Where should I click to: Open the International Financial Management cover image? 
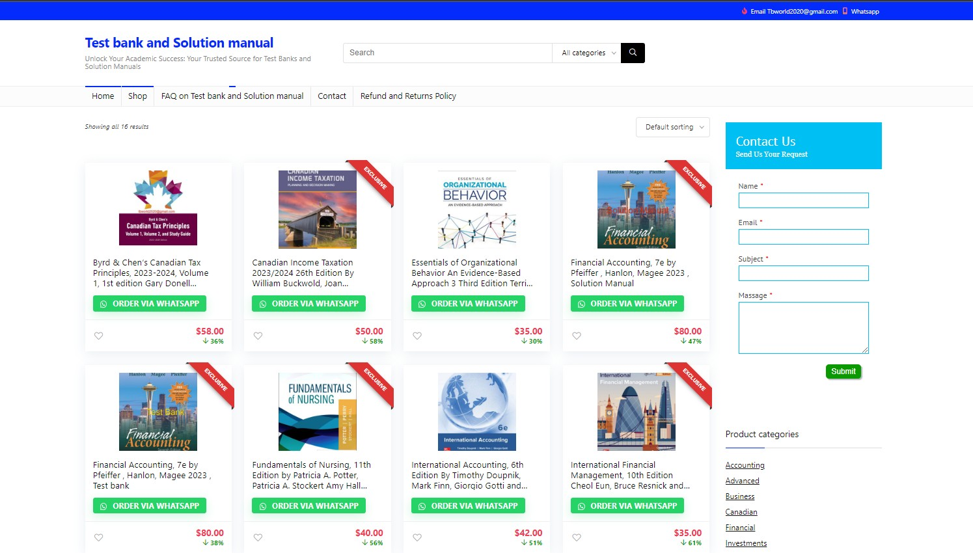(x=637, y=412)
